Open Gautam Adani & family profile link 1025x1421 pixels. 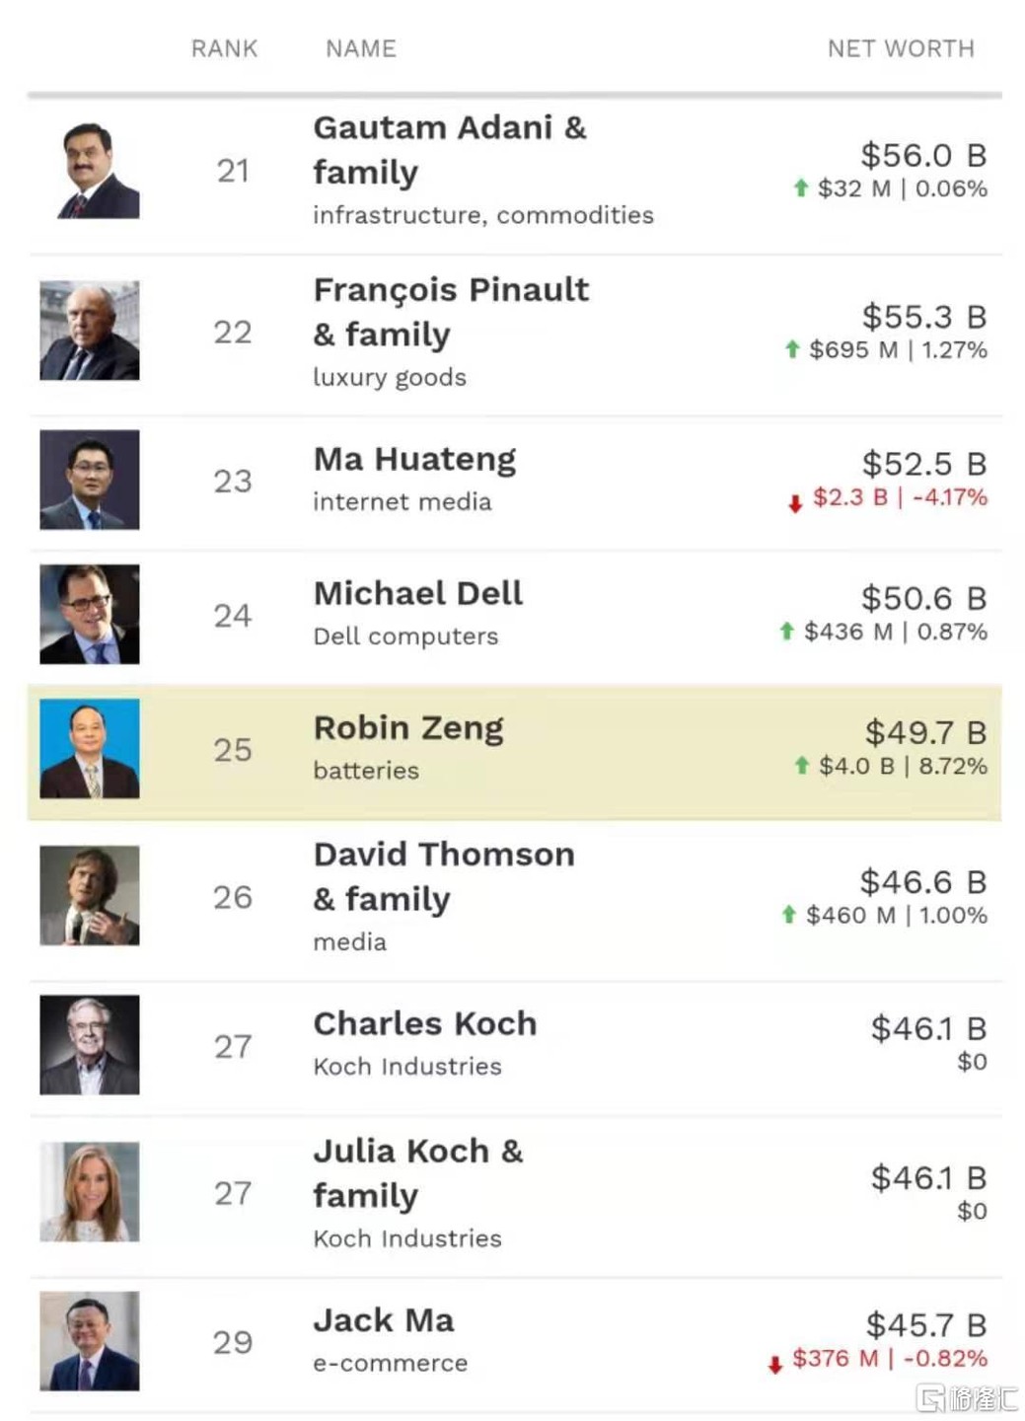(x=449, y=149)
